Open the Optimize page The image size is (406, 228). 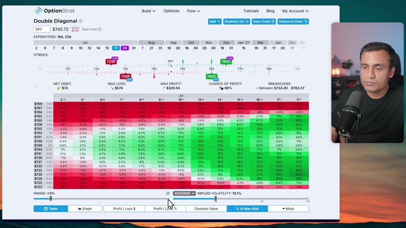[171, 11]
